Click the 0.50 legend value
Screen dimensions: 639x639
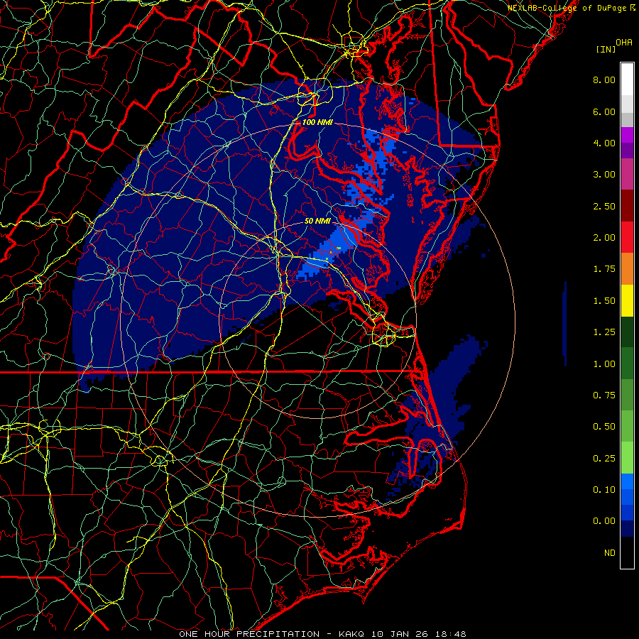tap(604, 427)
